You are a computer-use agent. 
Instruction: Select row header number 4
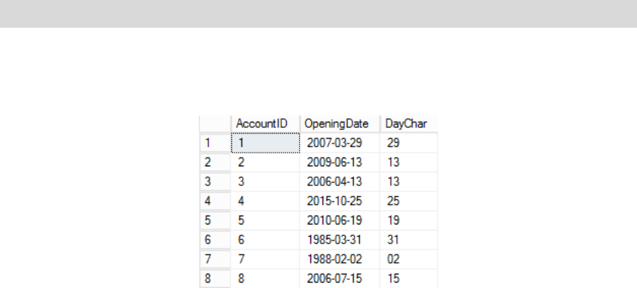(x=214, y=201)
